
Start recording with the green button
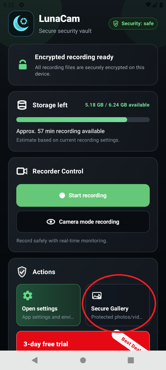click(x=83, y=195)
